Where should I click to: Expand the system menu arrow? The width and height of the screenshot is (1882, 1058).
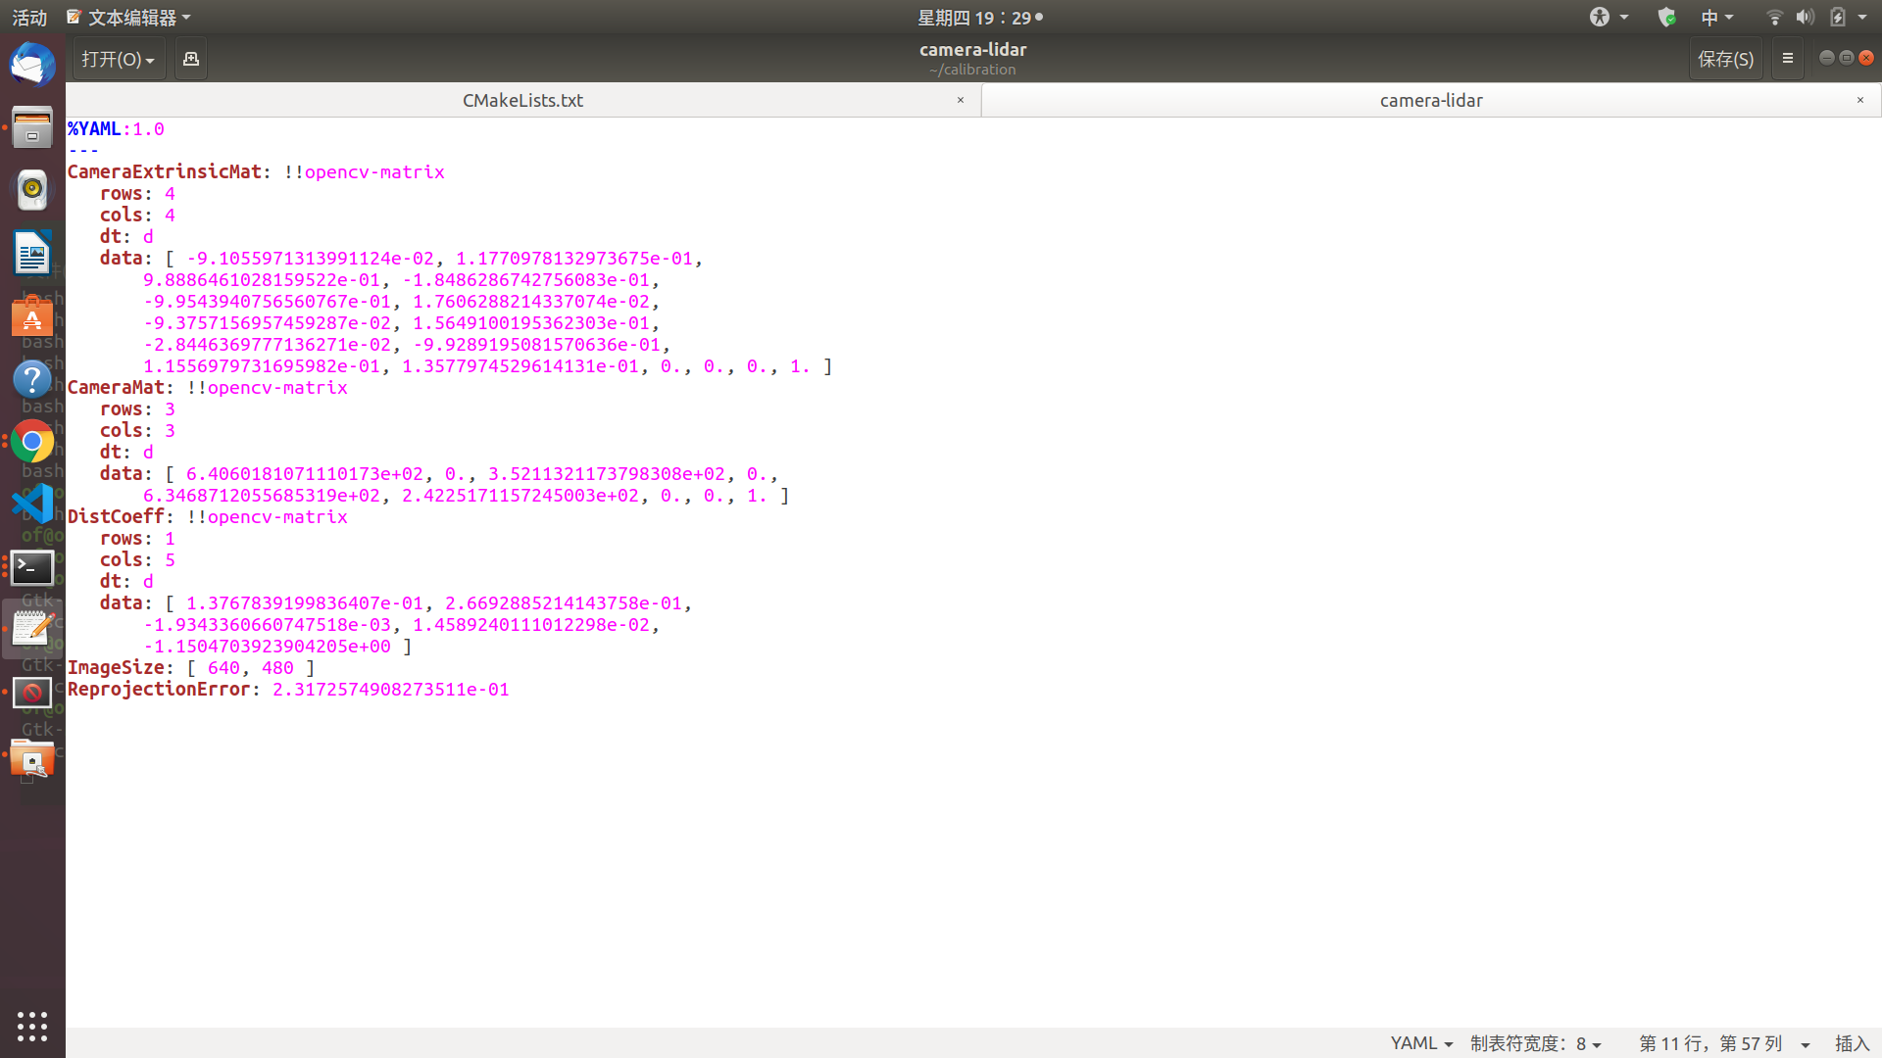point(1862,17)
